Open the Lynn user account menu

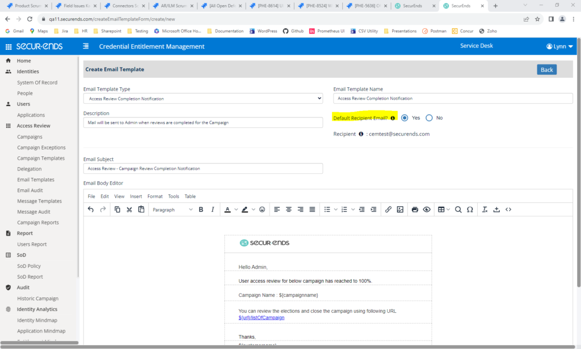(x=559, y=46)
